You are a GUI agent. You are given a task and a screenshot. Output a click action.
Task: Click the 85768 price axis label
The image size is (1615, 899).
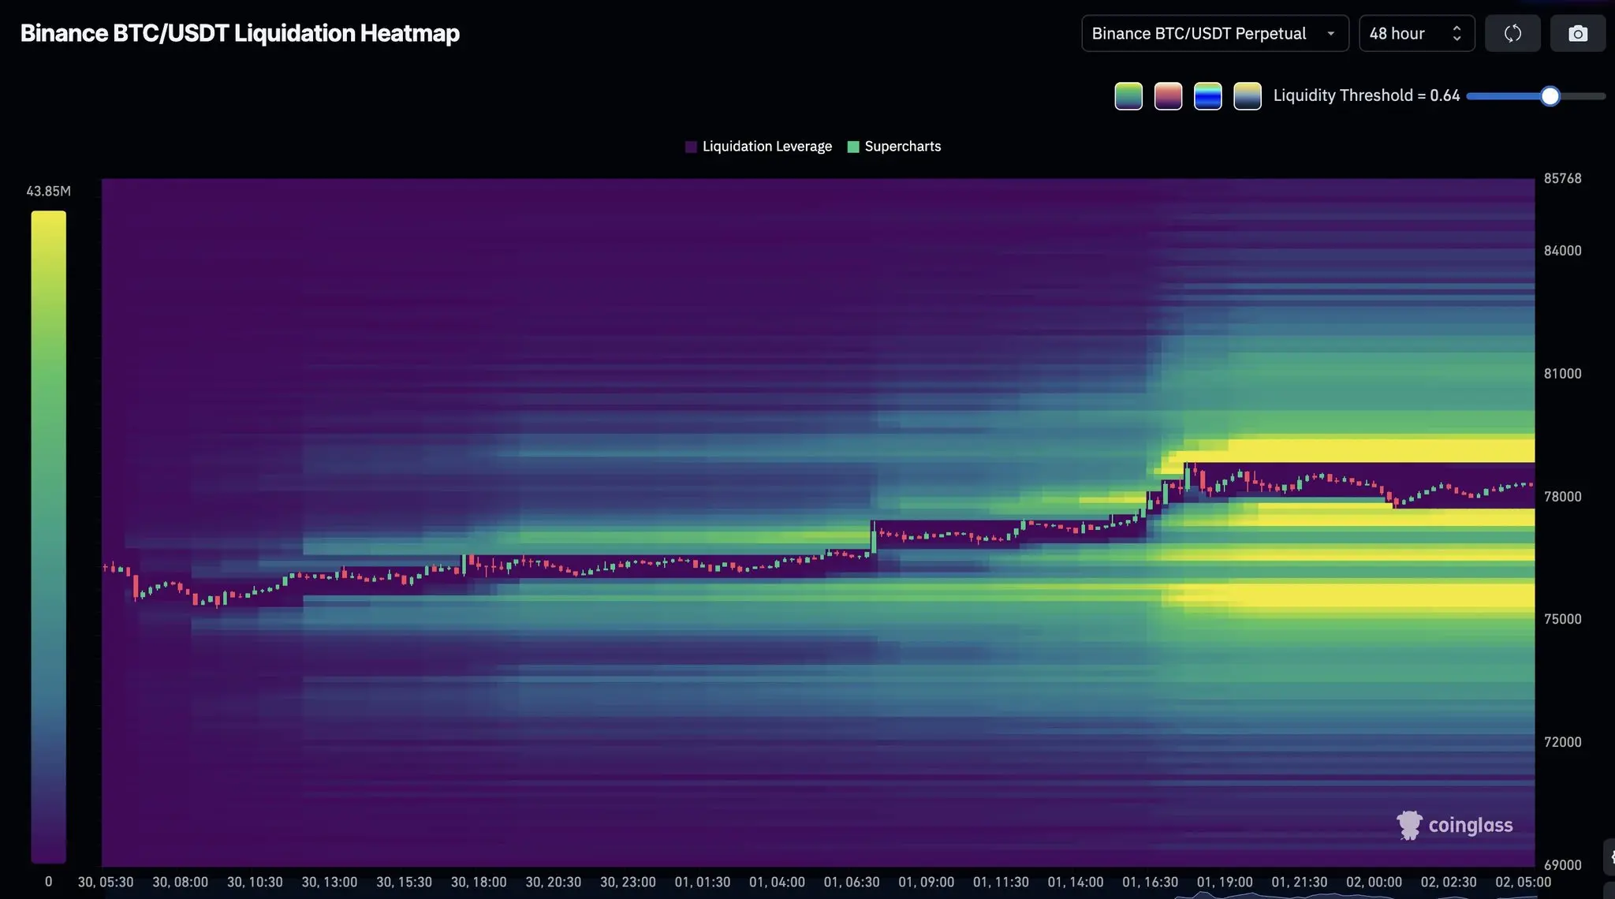(1562, 178)
